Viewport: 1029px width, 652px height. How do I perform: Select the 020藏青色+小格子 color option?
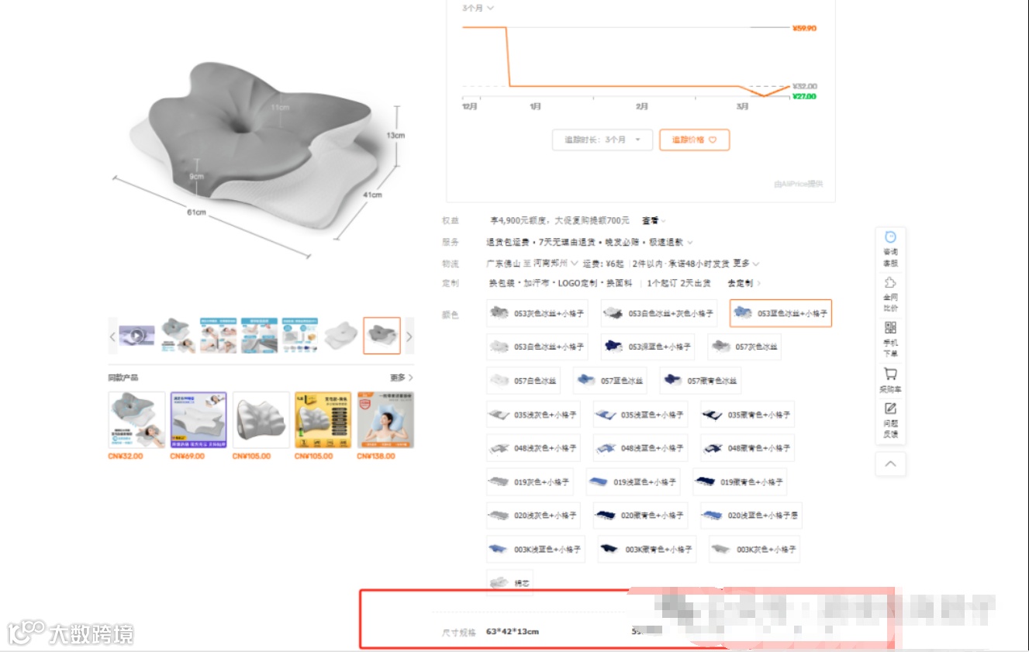643,515
